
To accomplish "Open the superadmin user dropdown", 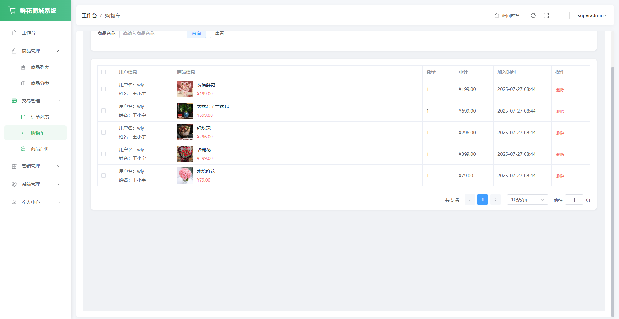I will (593, 15).
